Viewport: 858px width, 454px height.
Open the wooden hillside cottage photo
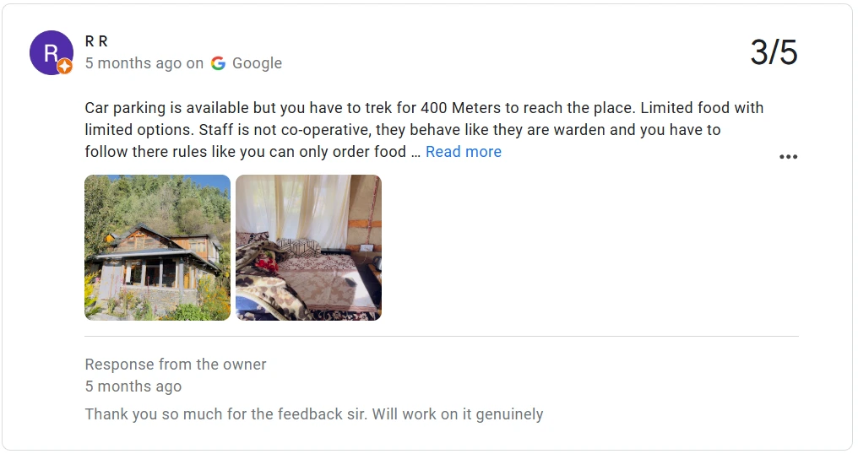pyautogui.click(x=157, y=247)
